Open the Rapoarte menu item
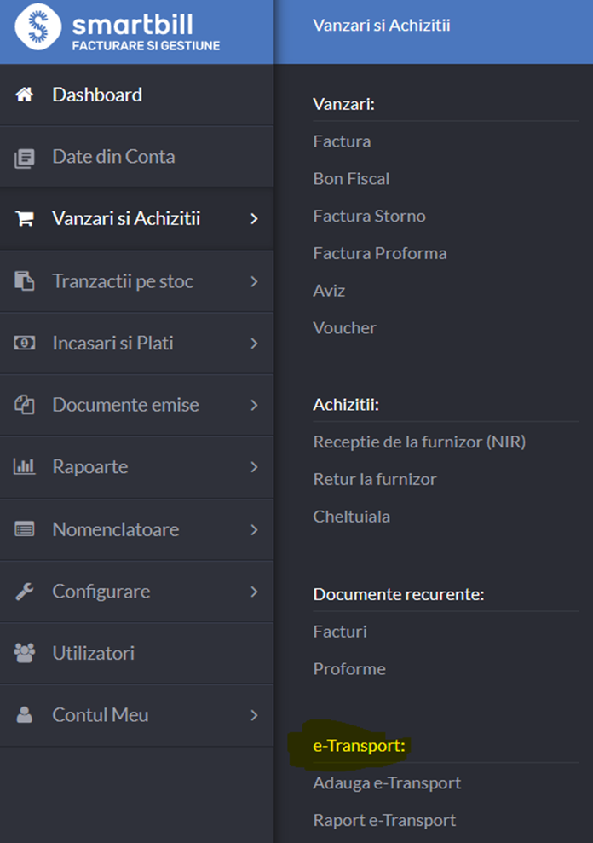 pos(136,466)
